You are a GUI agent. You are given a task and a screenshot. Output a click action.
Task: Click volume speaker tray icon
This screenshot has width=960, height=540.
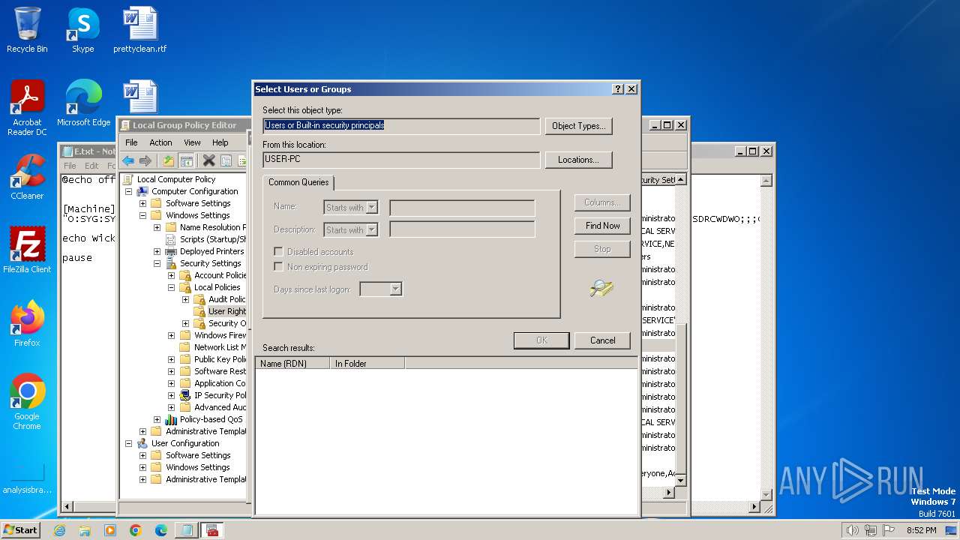(852, 530)
